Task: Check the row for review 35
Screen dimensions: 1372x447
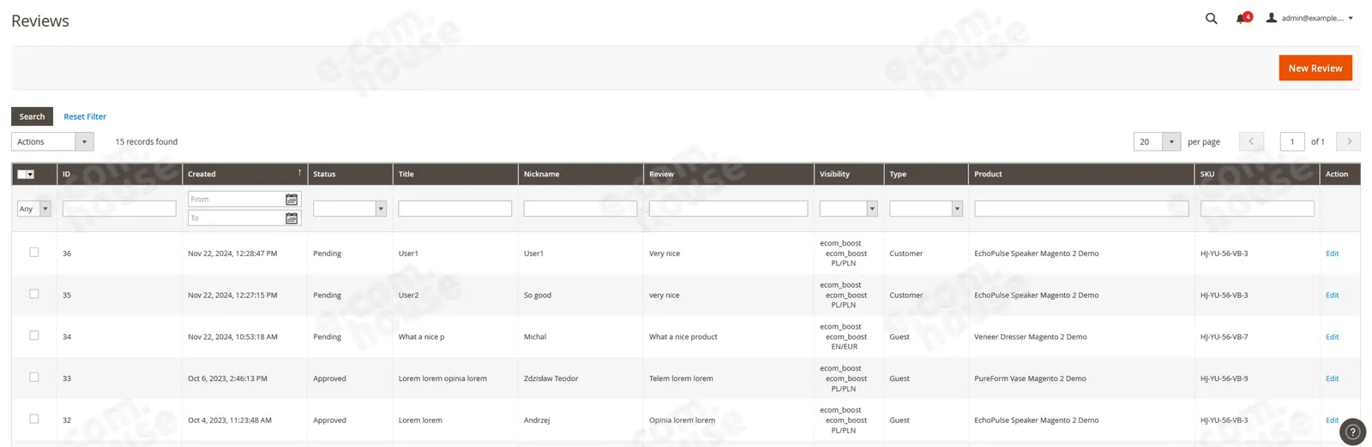Action: pos(34,294)
